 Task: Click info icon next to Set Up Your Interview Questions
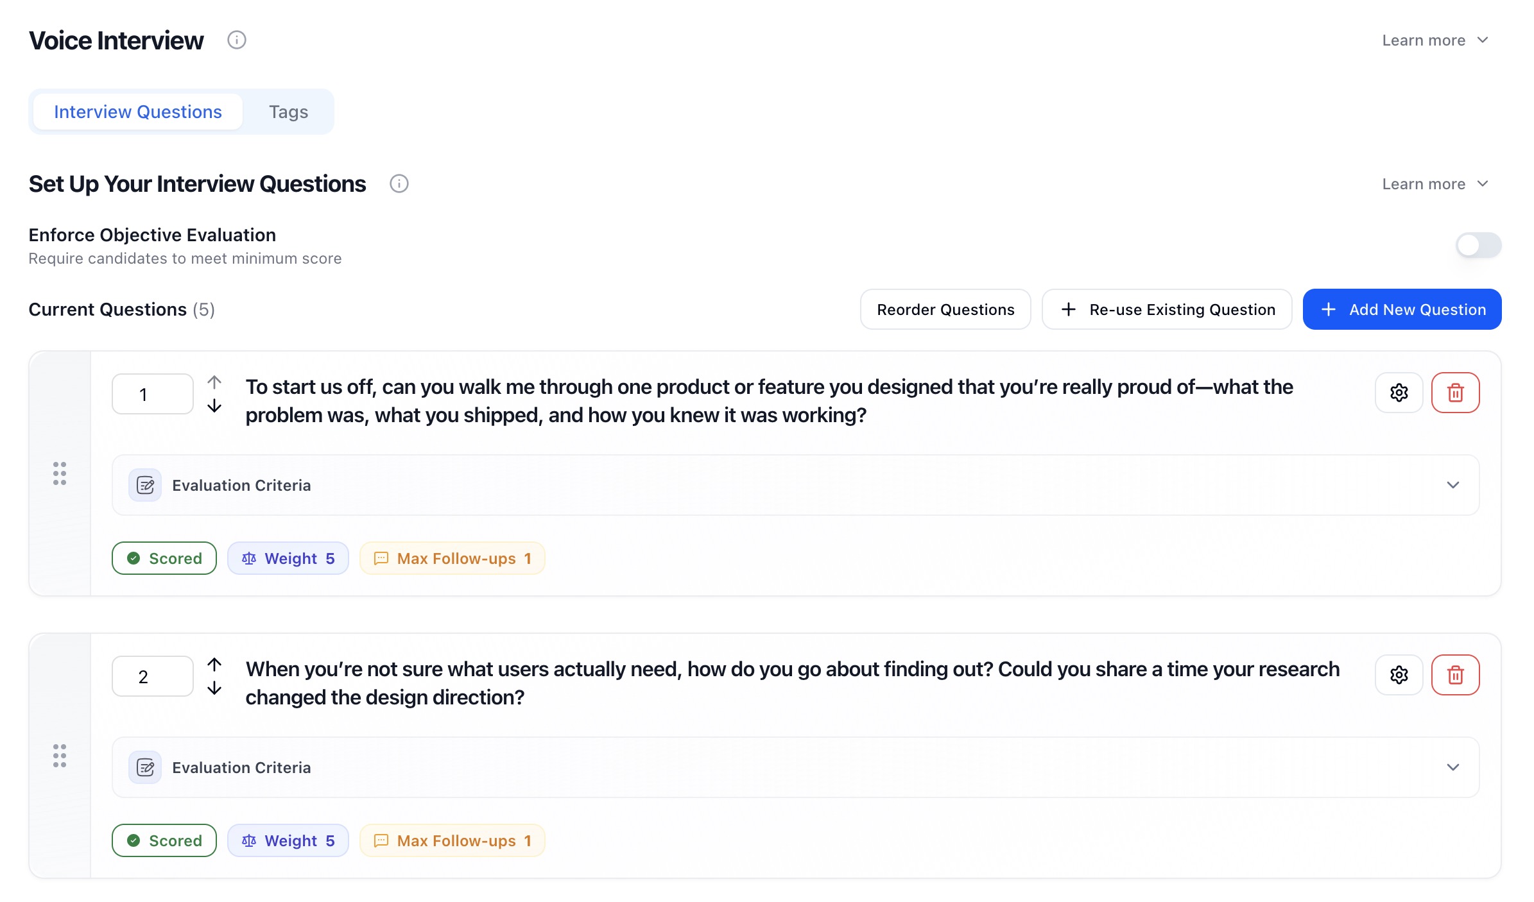click(x=399, y=184)
